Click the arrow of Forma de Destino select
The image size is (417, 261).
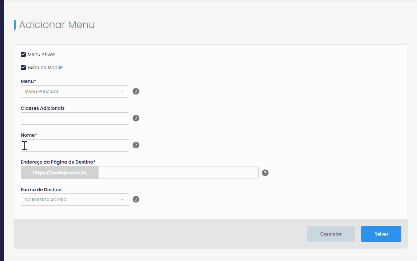pyautogui.click(x=122, y=200)
